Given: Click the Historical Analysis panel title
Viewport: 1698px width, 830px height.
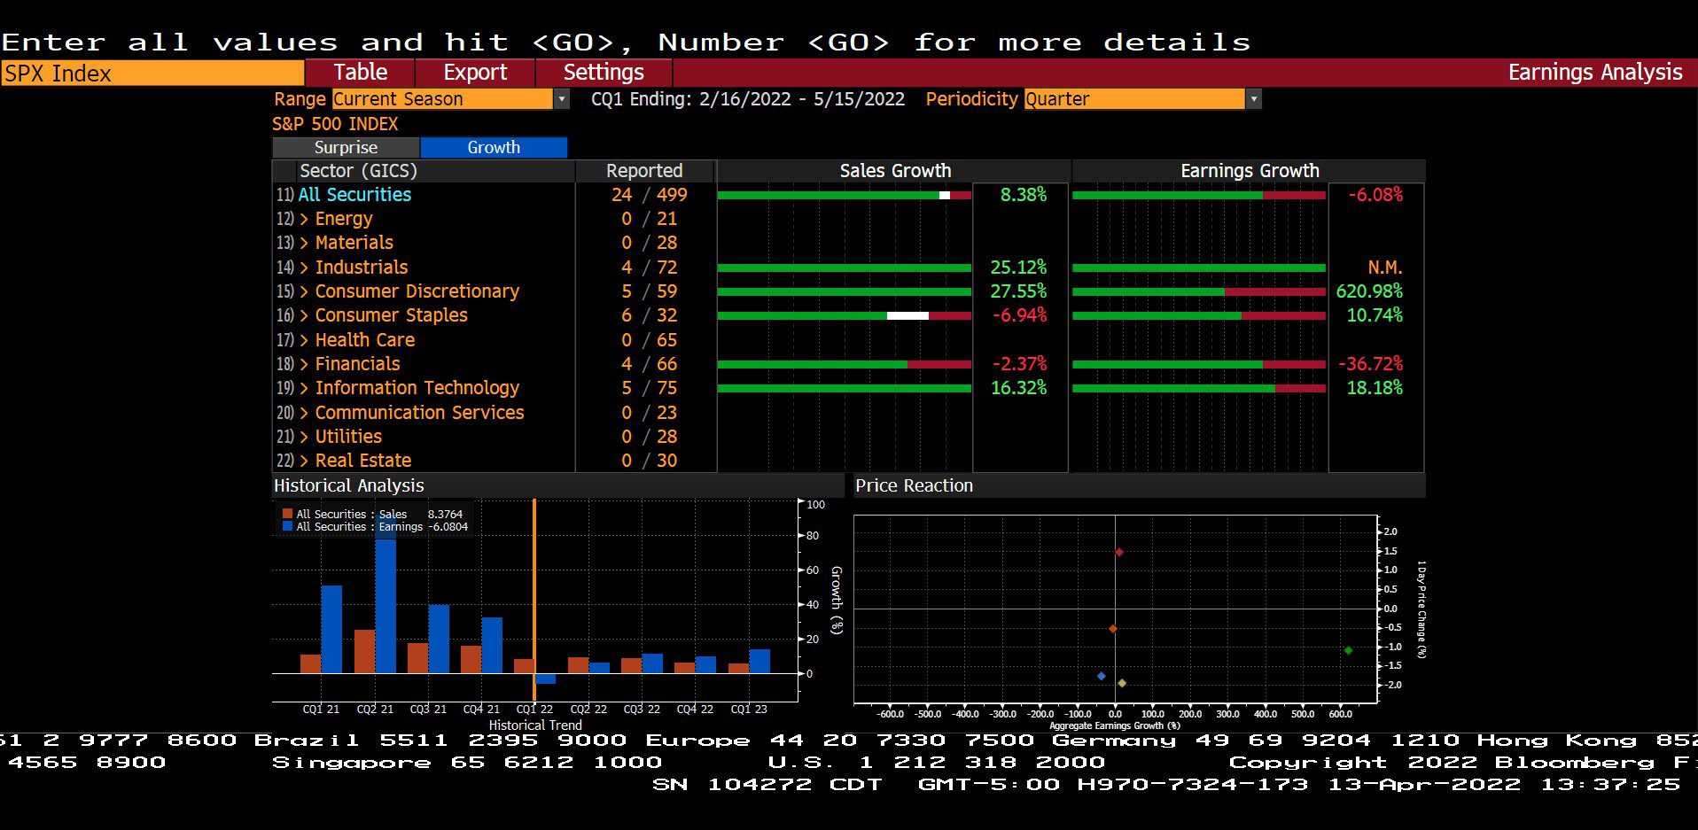Looking at the screenshot, I should [348, 485].
